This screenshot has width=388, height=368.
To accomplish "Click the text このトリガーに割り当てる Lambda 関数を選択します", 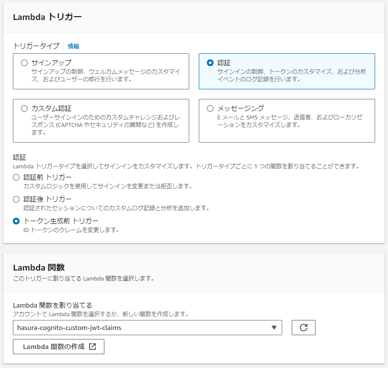I will click(x=83, y=279).
